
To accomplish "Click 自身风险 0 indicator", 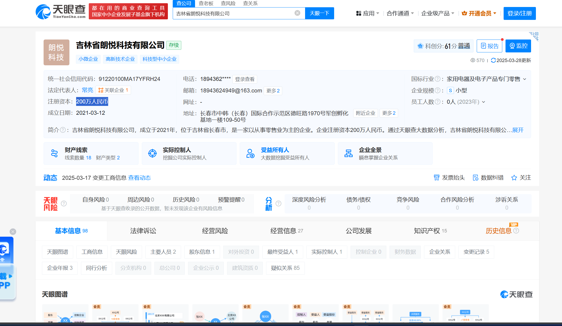I will coord(96,200).
